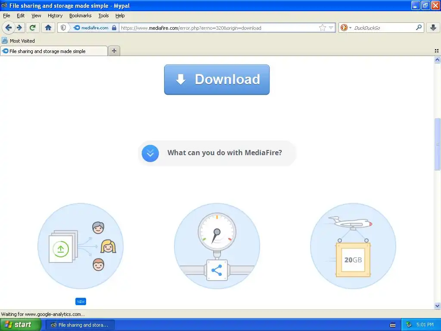Open the DuckDuckGo search engine selector

[346, 28]
